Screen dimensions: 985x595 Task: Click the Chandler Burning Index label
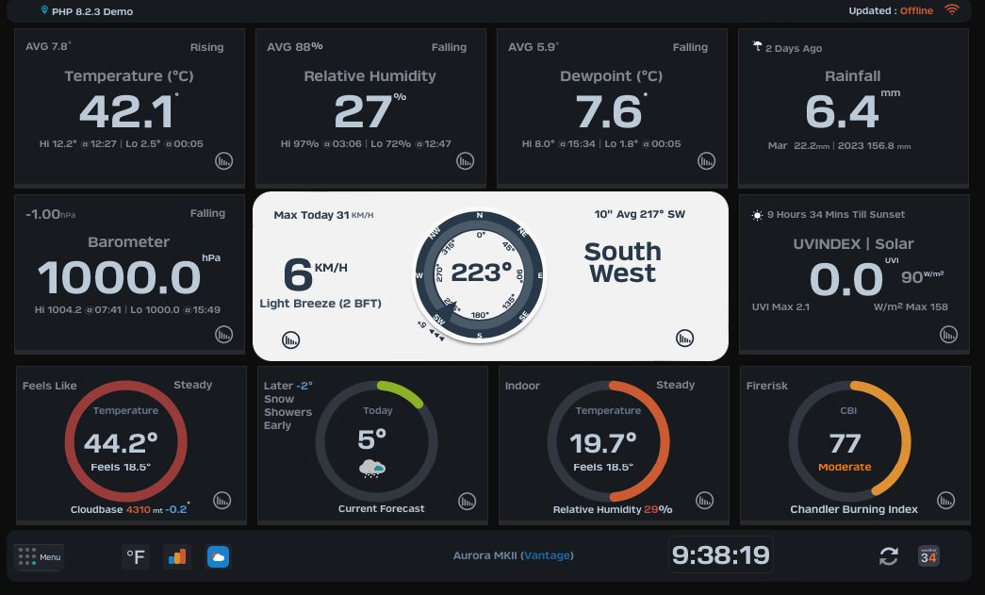pyautogui.click(x=854, y=509)
